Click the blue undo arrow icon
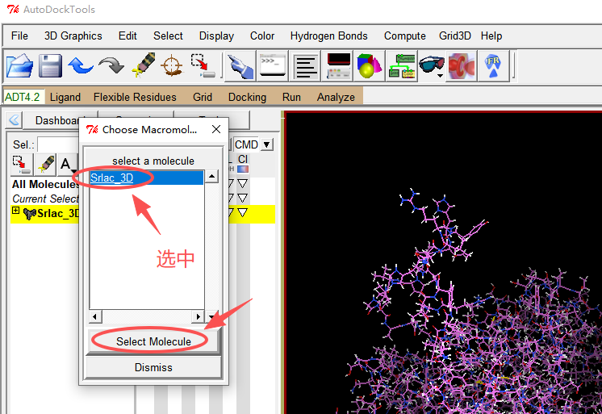 [x=81, y=65]
